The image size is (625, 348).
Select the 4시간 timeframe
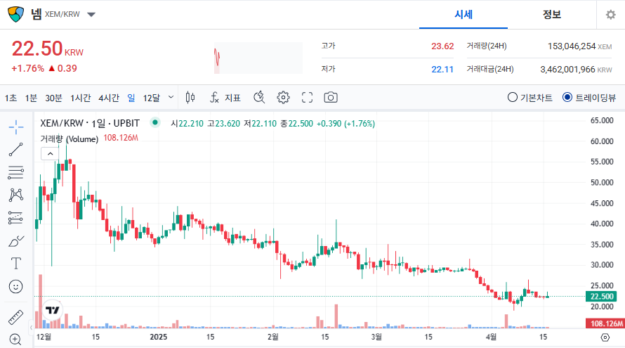(x=109, y=98)
